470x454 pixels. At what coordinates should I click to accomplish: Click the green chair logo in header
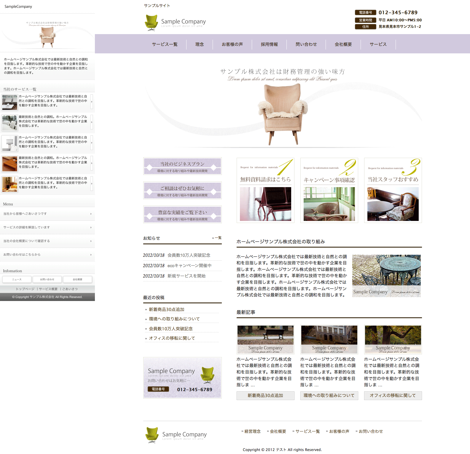coord(151,23)
